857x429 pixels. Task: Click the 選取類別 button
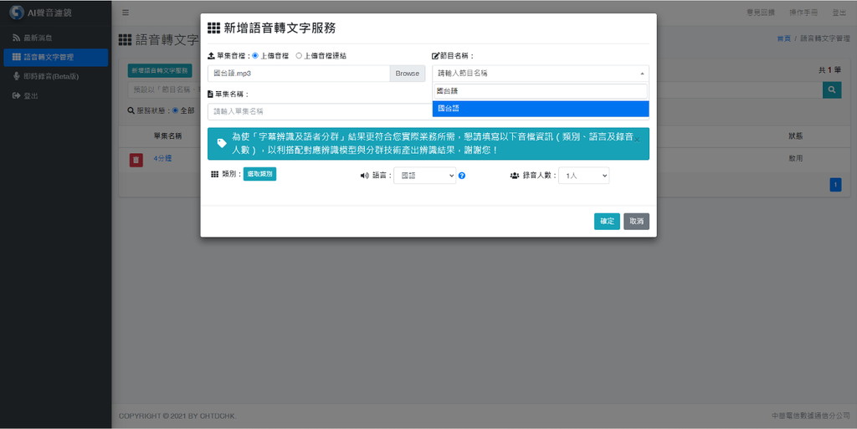point(259,174)
